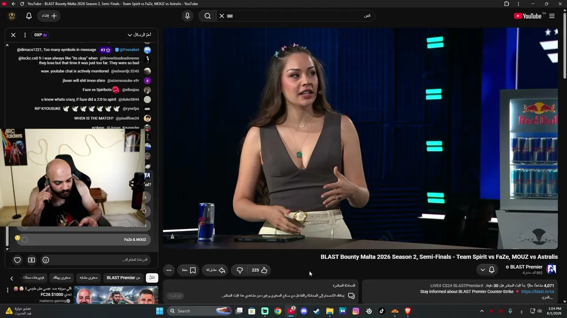Open the chat emoji picker
567x318 pixels.
click(46, 260)
